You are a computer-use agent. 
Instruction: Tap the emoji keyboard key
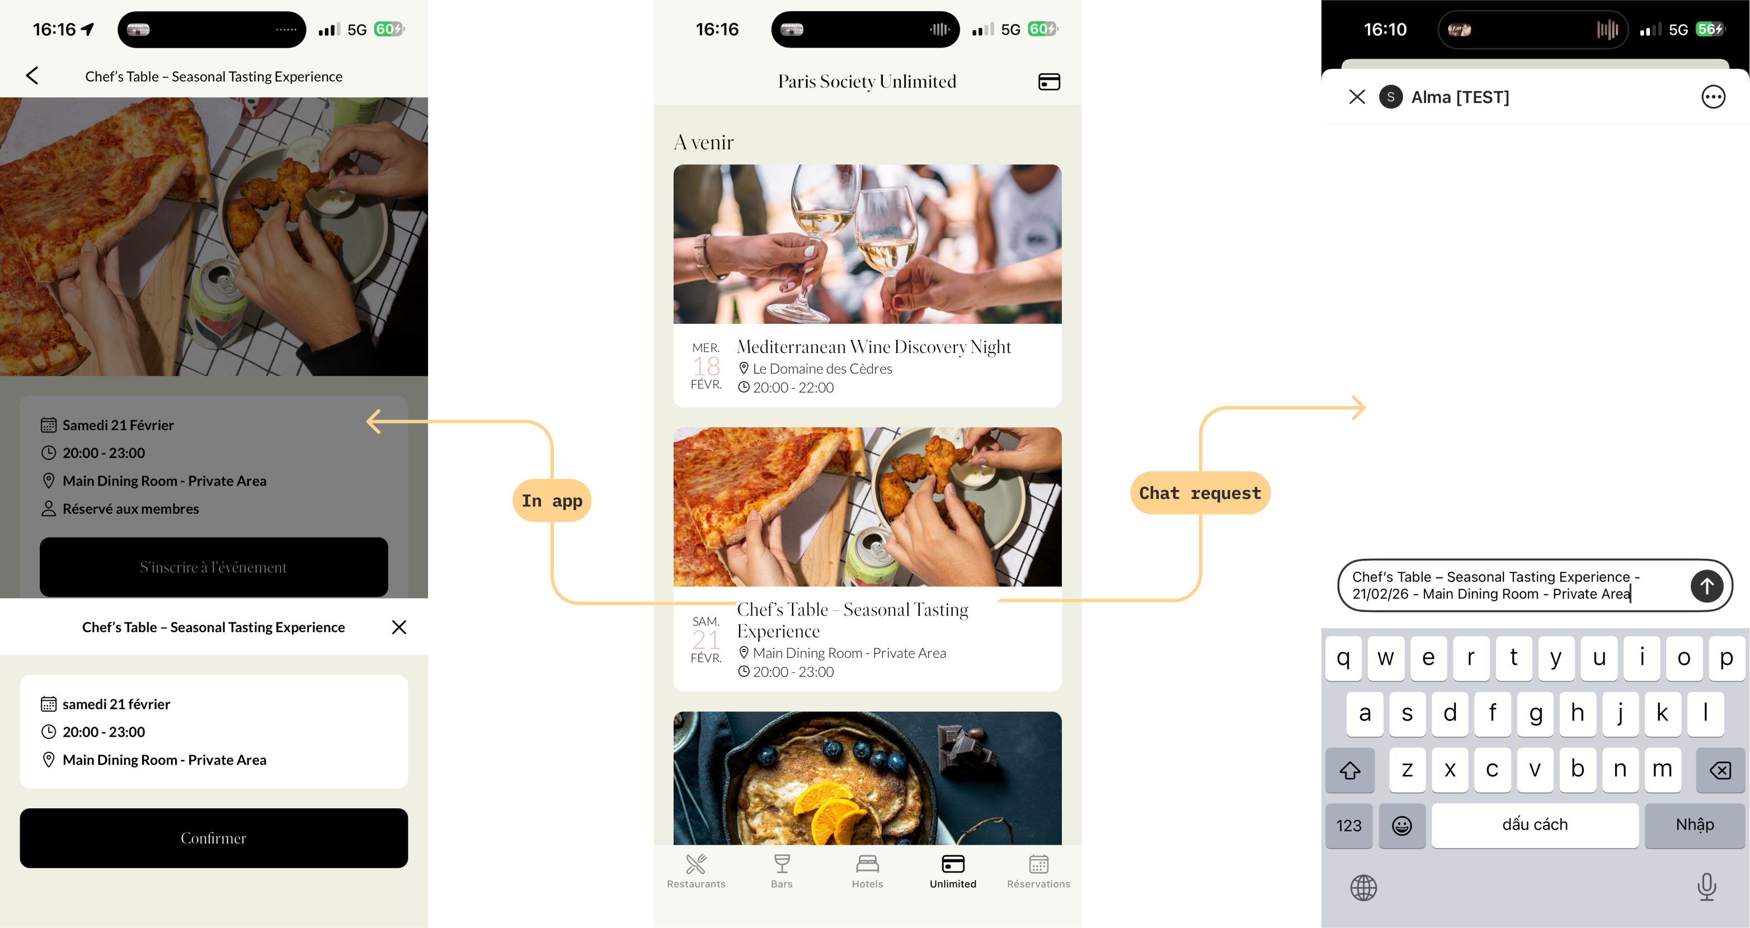[x=1401, y=826]
